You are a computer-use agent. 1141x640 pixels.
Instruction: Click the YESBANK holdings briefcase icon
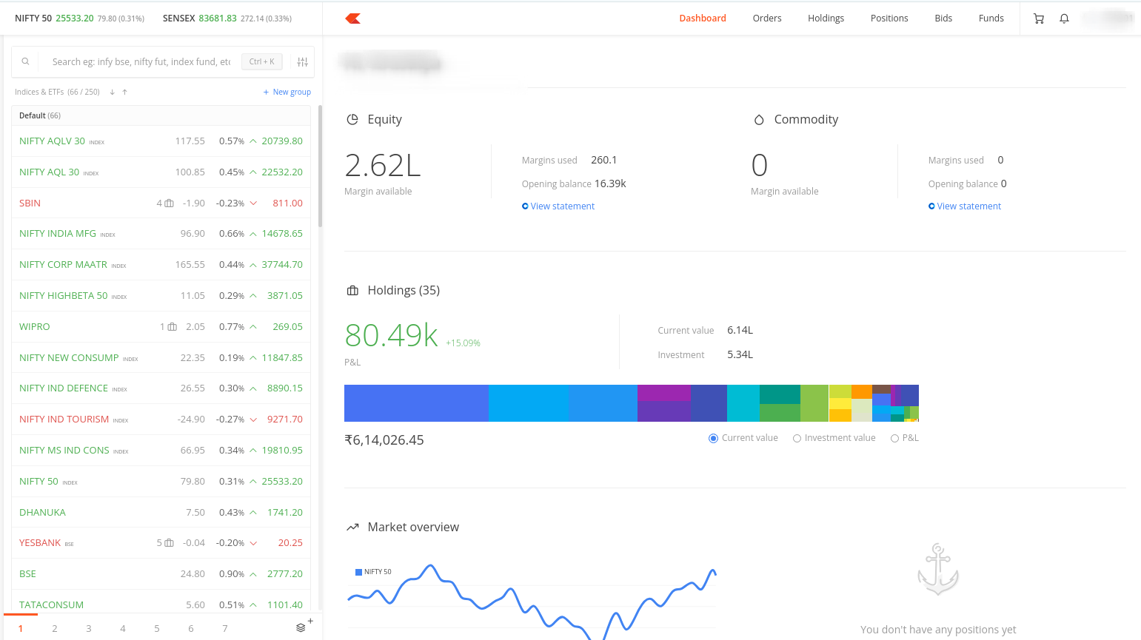[x=169, y=543]
